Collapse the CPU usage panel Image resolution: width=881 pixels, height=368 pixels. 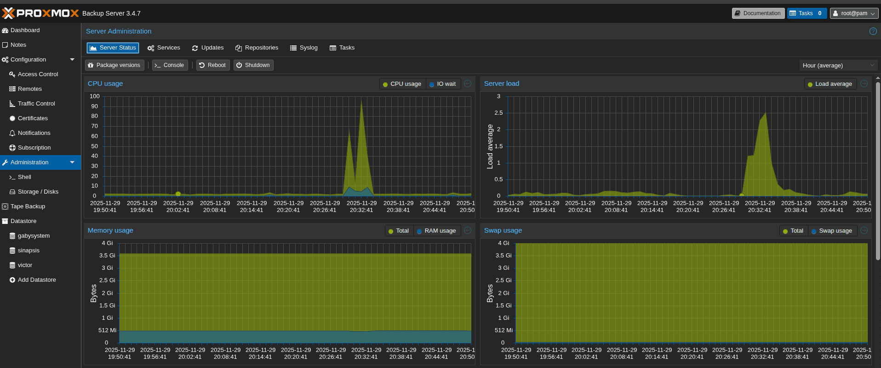click(x=468, y=84)
